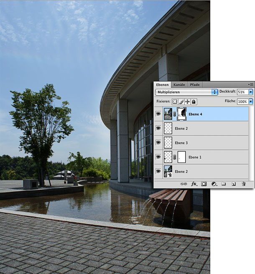Hide the bottom Ebene 2 smart object layer

(158, 171)
